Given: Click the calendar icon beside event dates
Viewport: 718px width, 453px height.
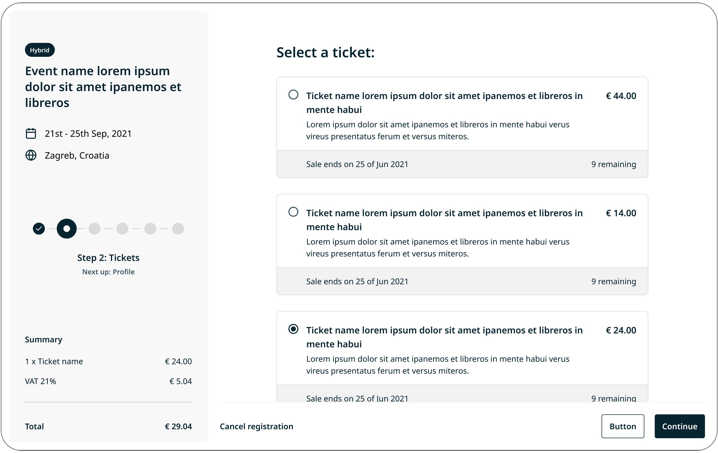Looking at the screenshot, I should 31,133.
